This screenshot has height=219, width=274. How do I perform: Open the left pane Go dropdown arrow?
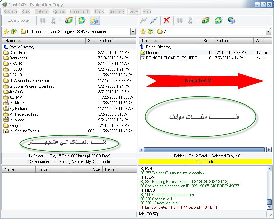tap(61, 20)
